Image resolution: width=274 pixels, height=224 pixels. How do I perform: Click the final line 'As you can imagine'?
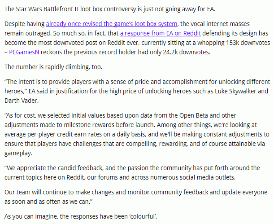81,217
